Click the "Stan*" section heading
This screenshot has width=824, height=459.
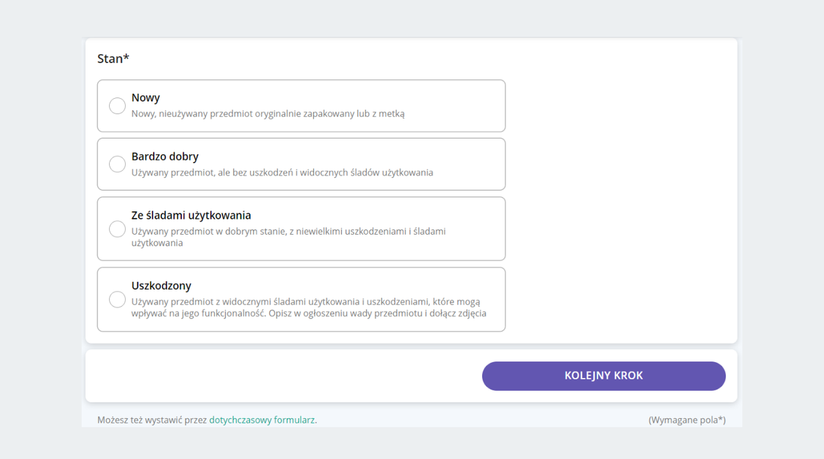coord(113,58)
